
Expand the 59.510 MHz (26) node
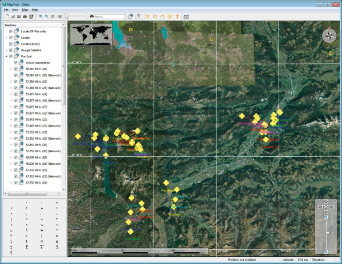pos(10,68)
